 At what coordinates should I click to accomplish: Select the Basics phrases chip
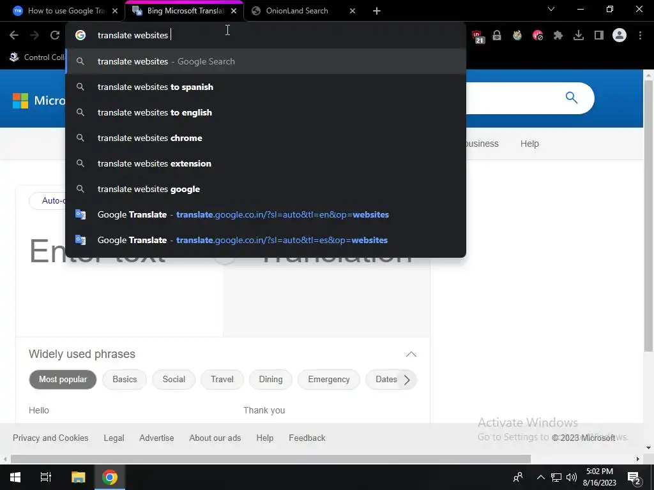tap(125, 380)
